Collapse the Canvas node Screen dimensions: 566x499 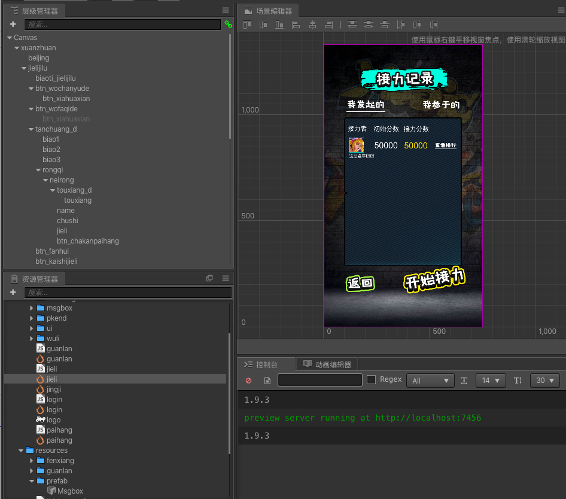pyautogui.click(x=10, y=38)
